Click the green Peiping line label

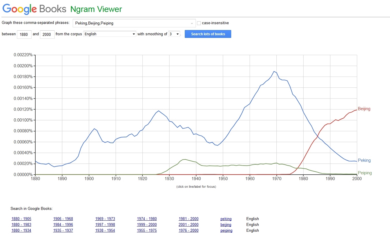click(x=365, y=173)
